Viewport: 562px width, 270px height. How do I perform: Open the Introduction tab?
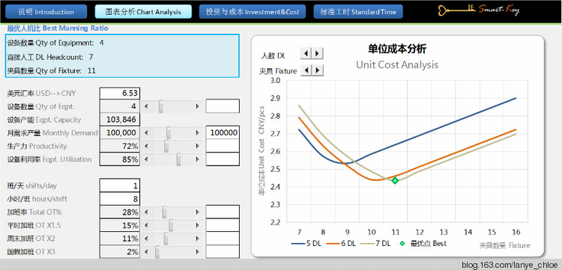[x=46, y=12]
